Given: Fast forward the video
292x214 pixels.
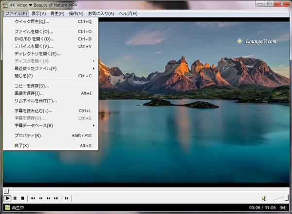Looking at the screenshot, I should coord(48,198).
